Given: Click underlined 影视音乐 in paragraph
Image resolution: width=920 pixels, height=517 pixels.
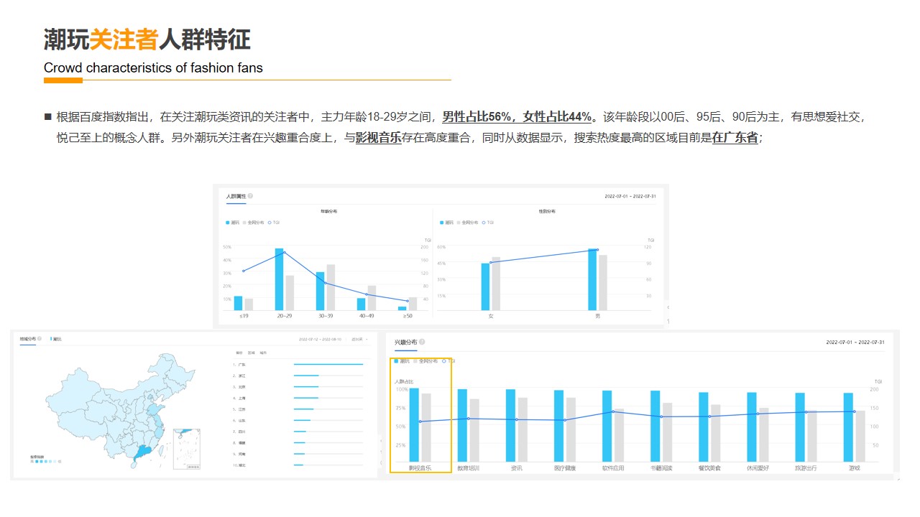Looking at the screenshot, I should (378, 137).
